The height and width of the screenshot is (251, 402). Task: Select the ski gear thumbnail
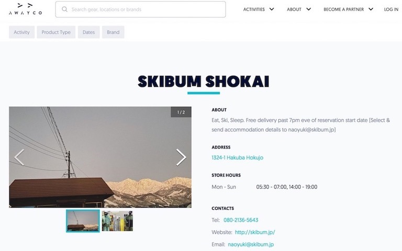[x=117, y=221]
